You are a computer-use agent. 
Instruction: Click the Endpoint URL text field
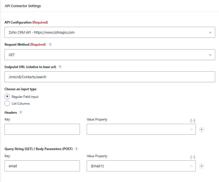[109, 77]
